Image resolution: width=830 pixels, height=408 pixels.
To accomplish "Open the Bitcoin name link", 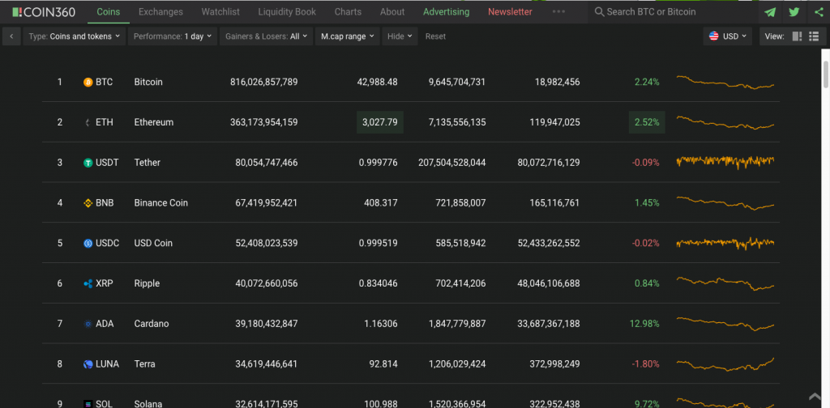I will pos(148,82).
